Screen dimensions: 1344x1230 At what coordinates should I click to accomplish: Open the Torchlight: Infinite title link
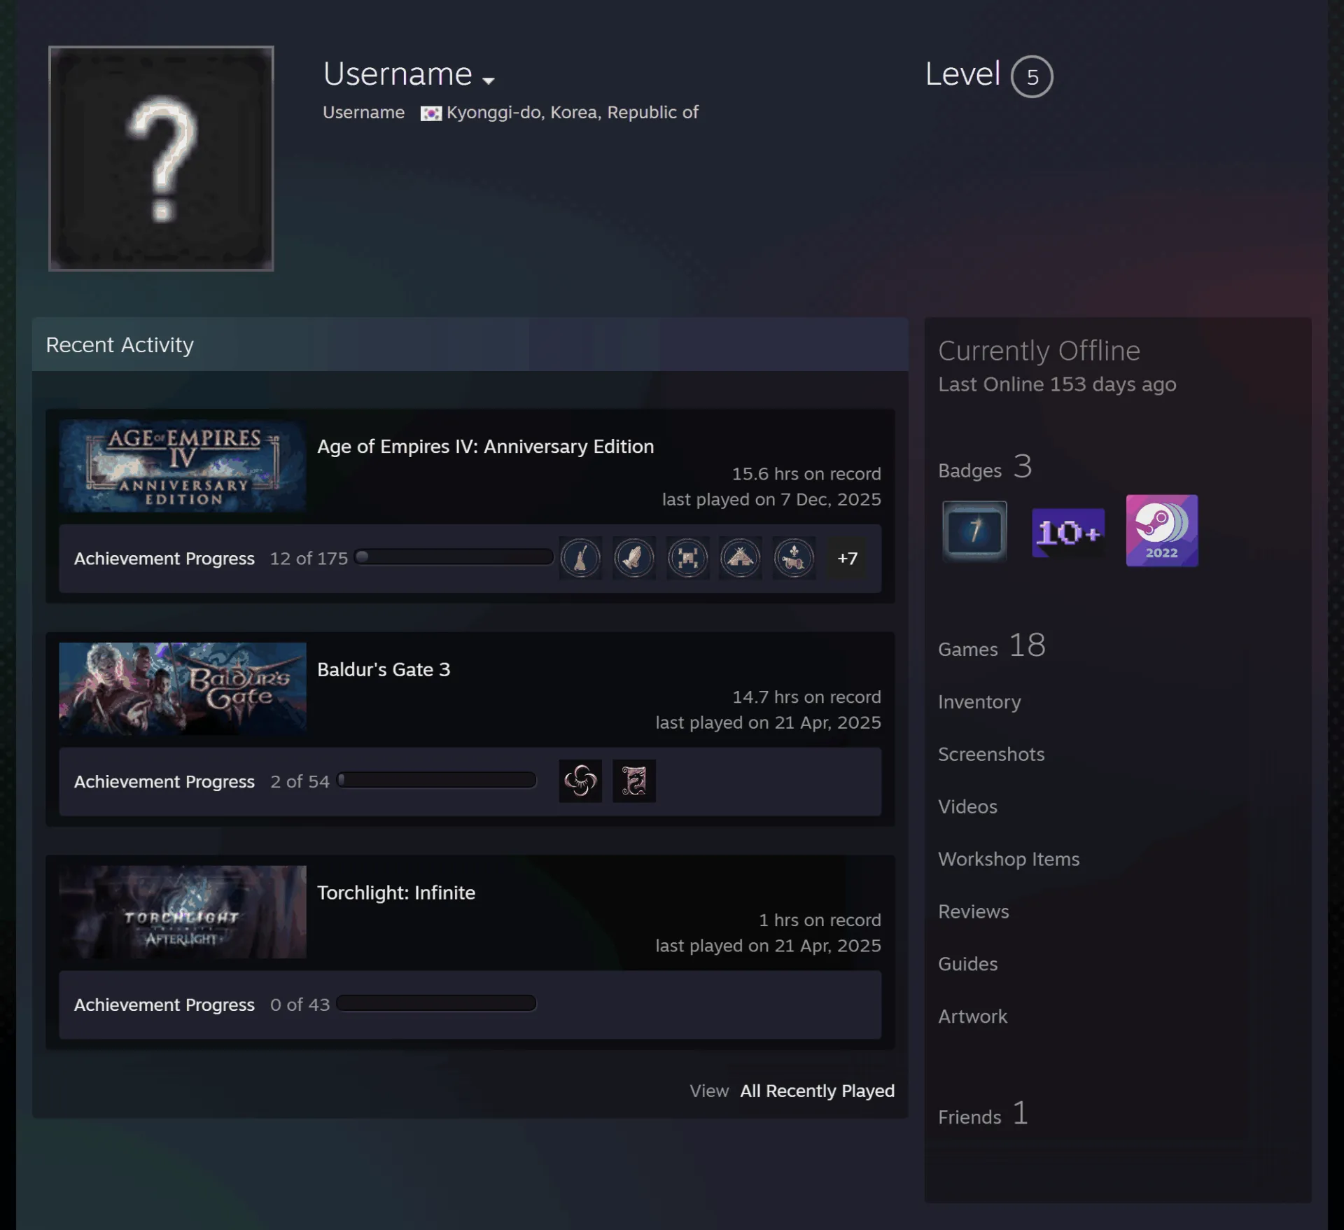(x=396, y=893)
